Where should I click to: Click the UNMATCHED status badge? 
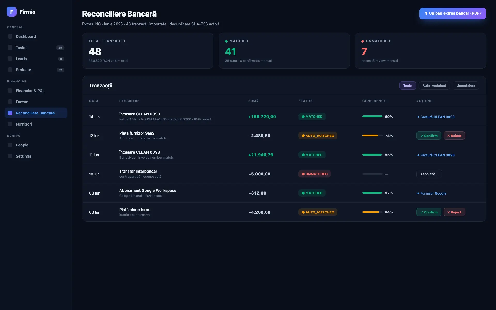click(x=314, y=174)
